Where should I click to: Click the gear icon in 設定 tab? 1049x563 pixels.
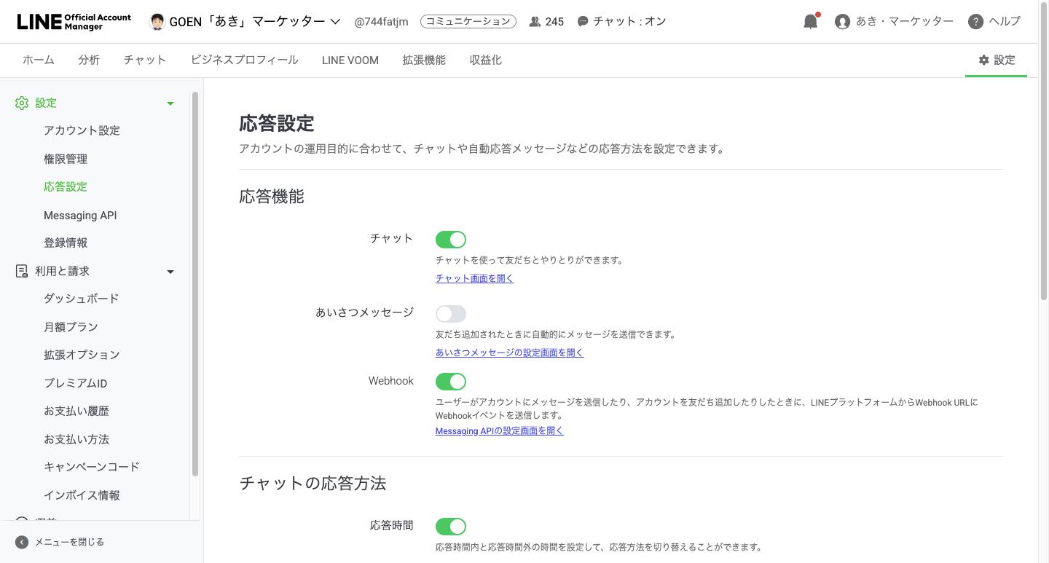pos(983,60)
